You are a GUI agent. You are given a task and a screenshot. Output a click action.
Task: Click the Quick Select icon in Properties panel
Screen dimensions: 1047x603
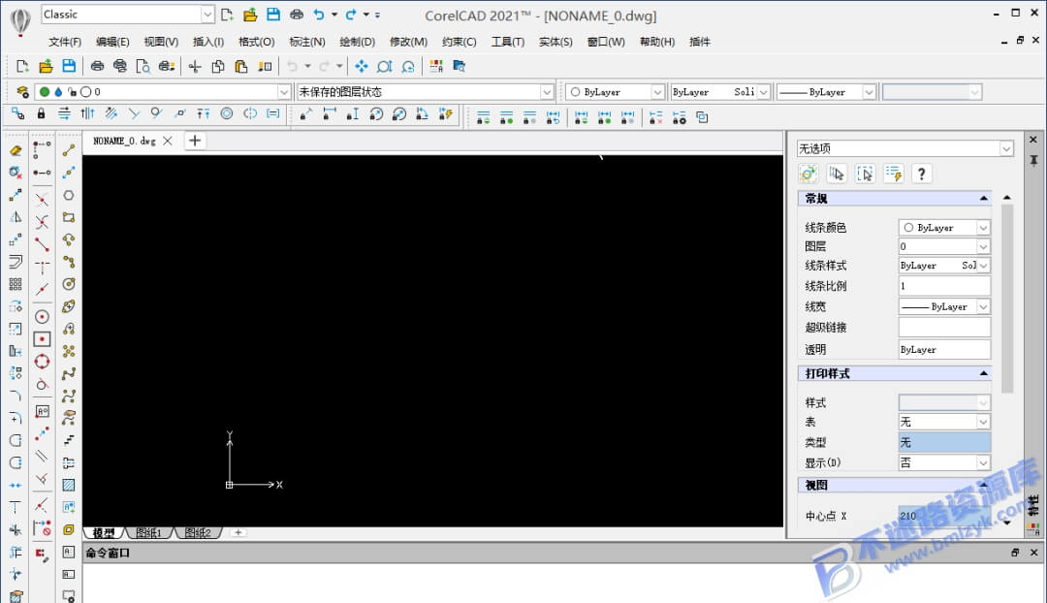(x=894, y=174)
